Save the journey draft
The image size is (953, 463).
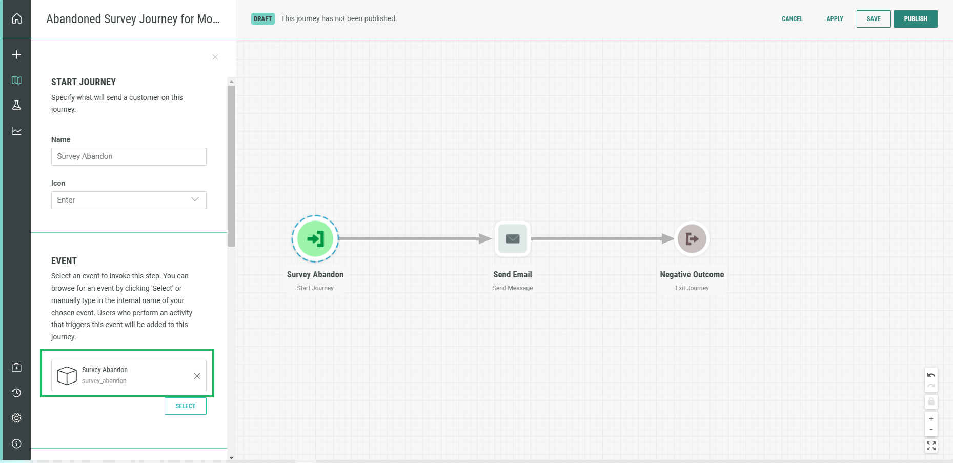(873, 19)
